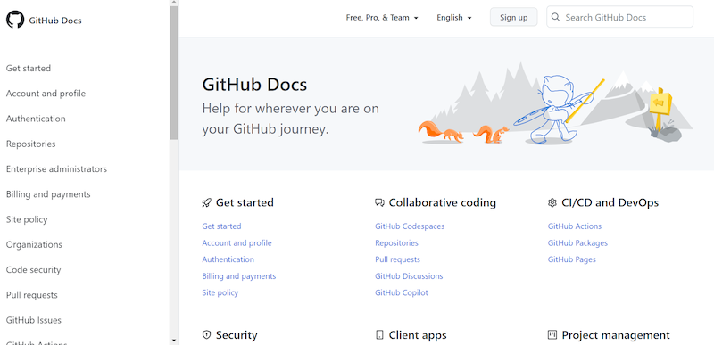Select GitHub Issues in the sidebar

click(34, 320)
